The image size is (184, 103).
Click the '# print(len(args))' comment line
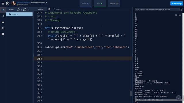pos(62,32)
